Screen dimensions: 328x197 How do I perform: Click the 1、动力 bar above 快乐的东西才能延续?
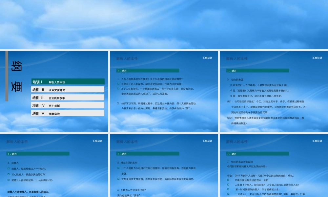point(257,154)
